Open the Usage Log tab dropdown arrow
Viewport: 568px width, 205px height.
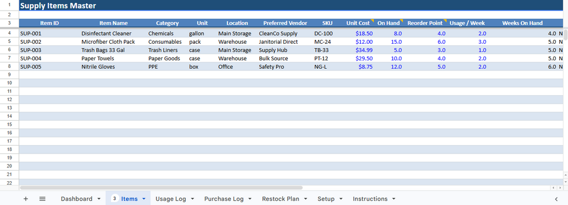(192, 199)
